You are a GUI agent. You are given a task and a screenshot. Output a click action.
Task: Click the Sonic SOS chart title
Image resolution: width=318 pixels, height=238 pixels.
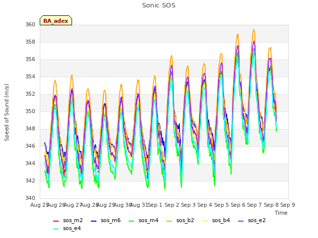coord(159,5)
